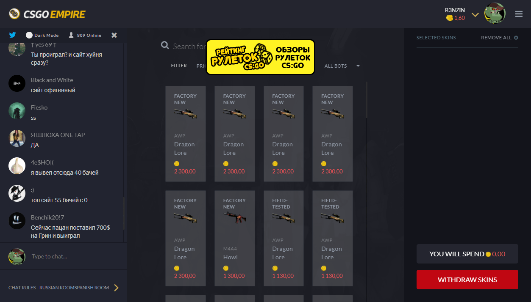The image size is (531, 302).
Task: Select first Factory New AWP Dragon Lore
Action: click(185, 134)
